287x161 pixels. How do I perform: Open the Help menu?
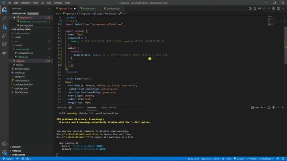click(x=67, y=3)
